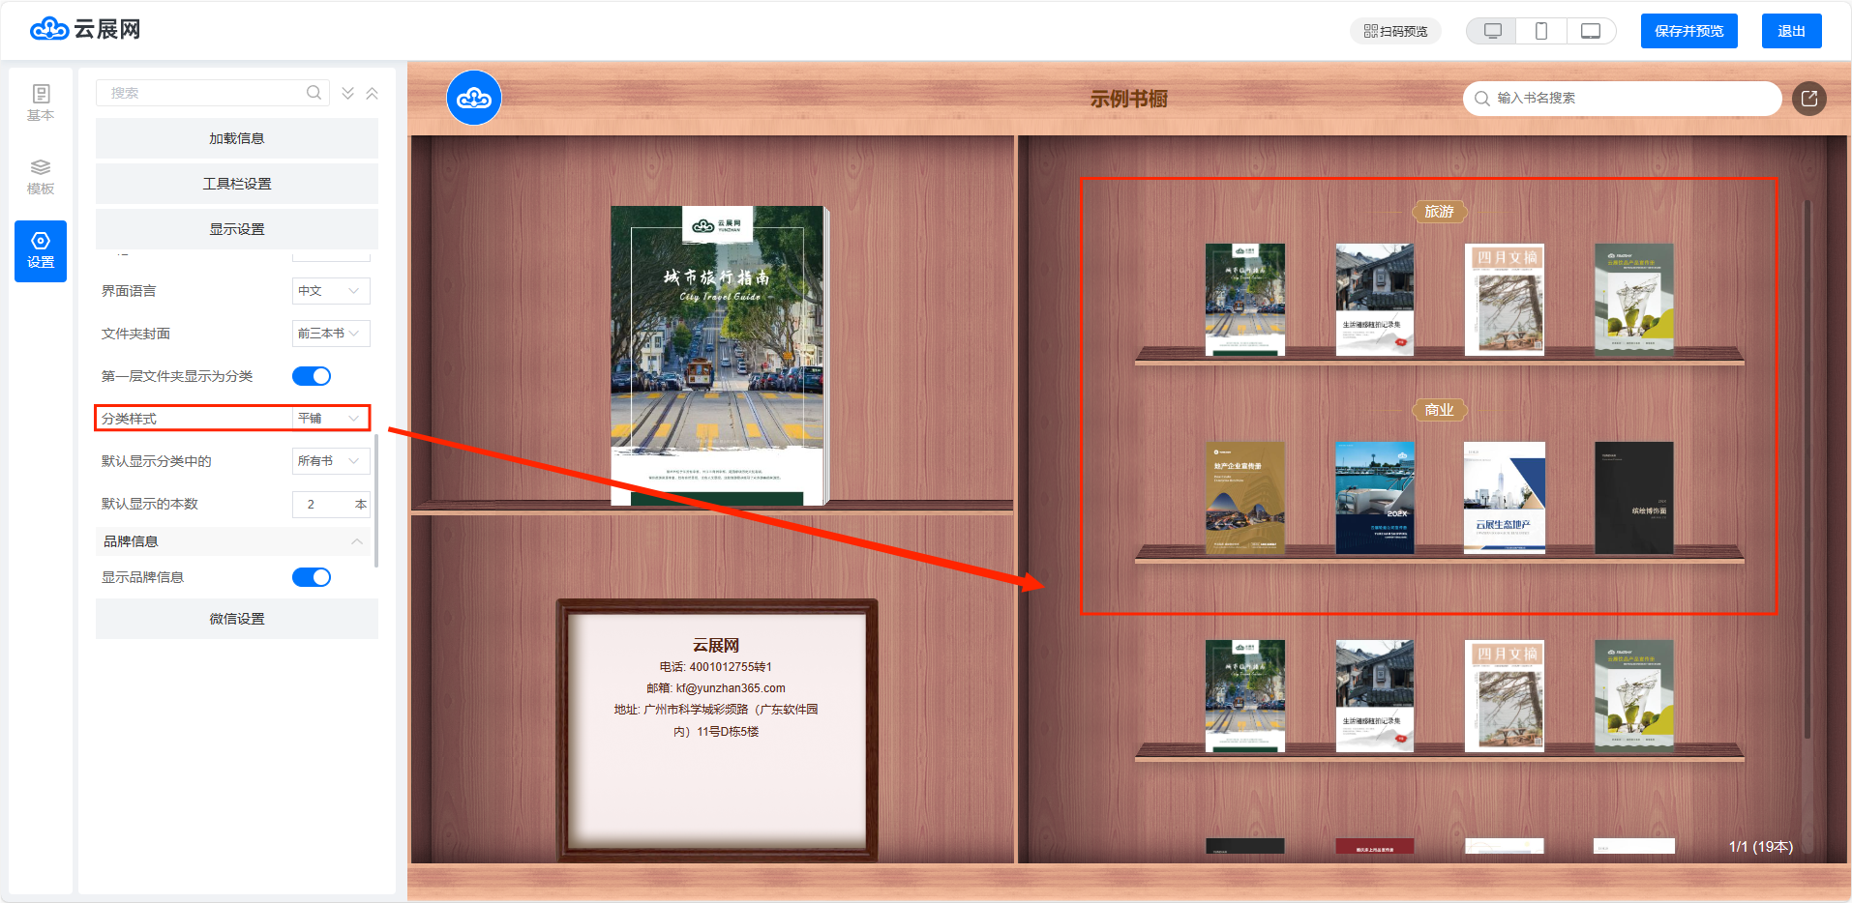The height and width of the screenshot is (903, 1852).
Task: Open the interface language dropdown
Action: (330, 291)
